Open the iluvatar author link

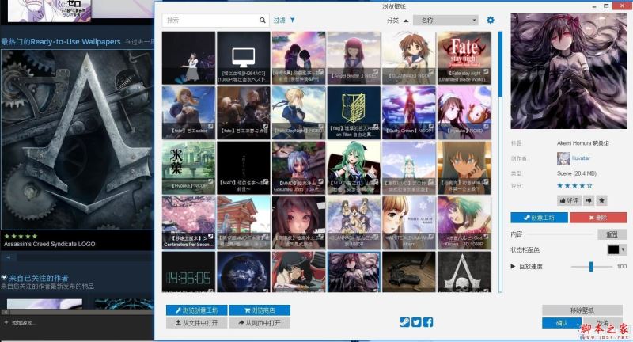(581, 158)
